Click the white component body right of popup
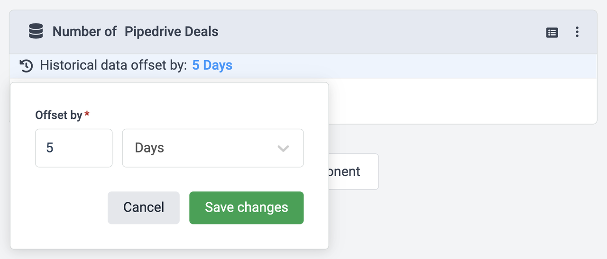Viewport: 607px width, 259px height. pyautogui.click(x=460, y=101)
